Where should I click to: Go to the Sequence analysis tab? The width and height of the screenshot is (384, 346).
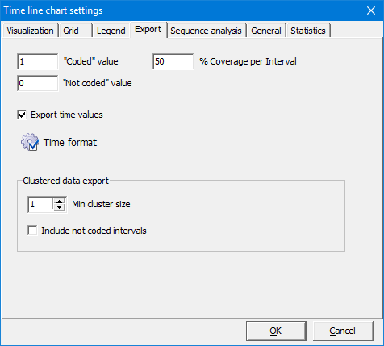[206, 31]
